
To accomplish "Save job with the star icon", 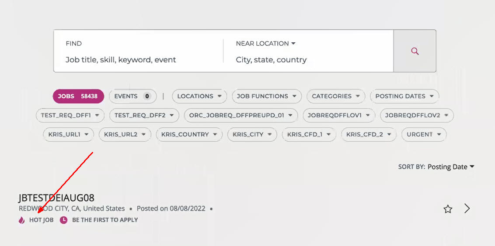I will tap(448, 209).
